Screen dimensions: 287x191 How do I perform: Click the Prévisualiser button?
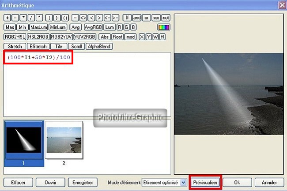click(x=205, y=182)
